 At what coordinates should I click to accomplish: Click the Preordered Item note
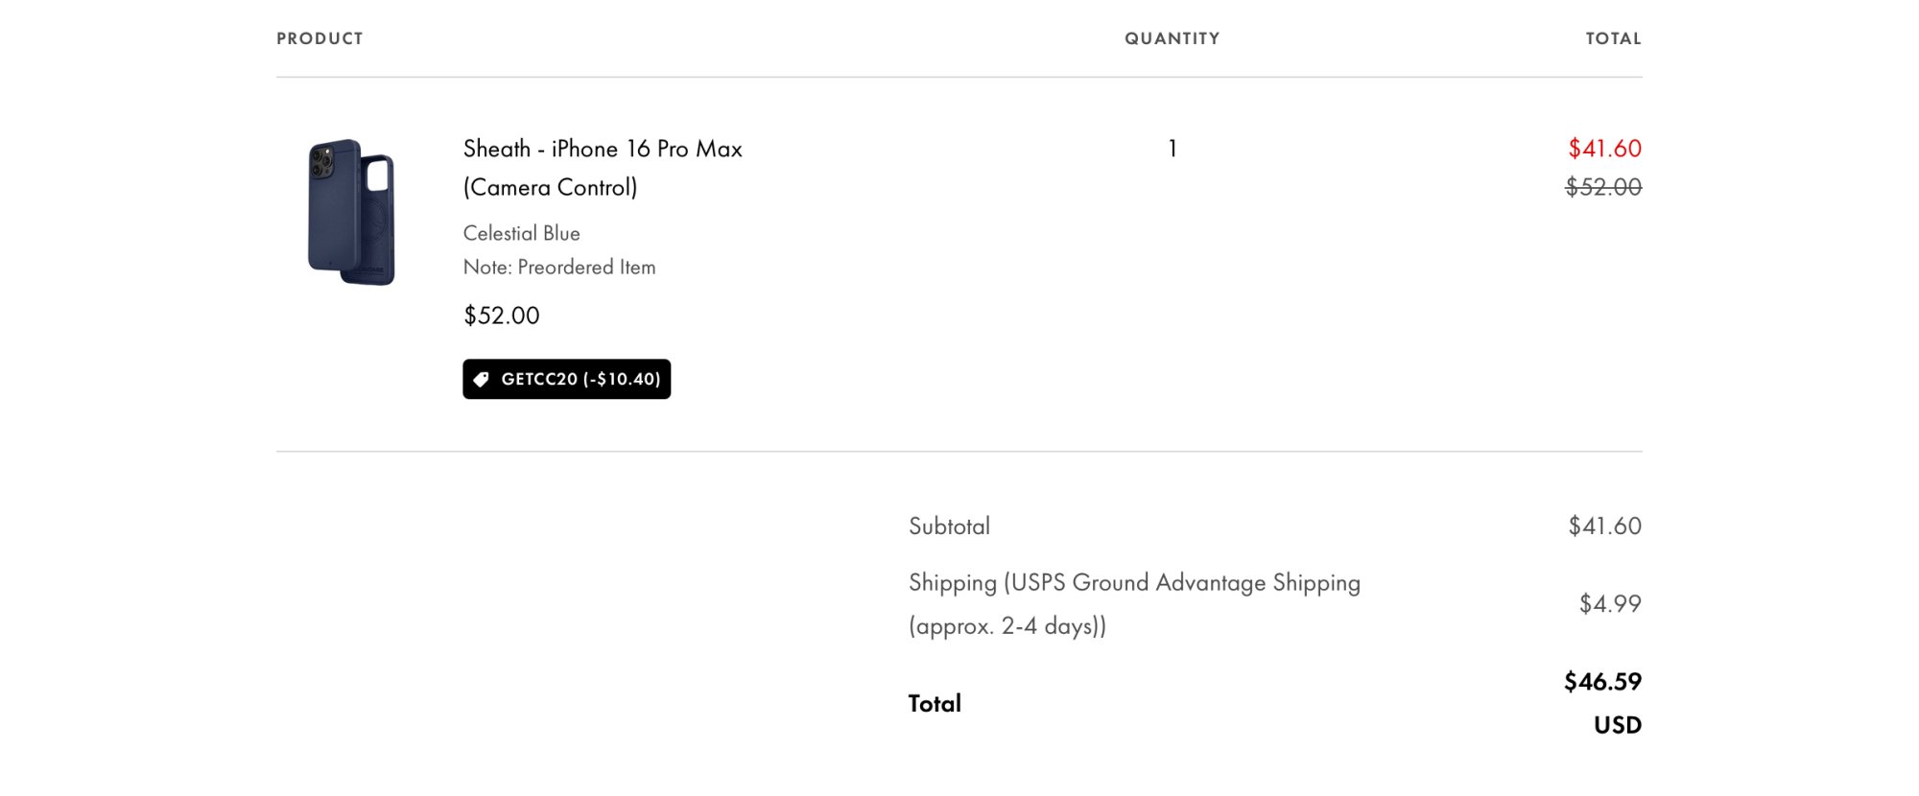tap(559, 268)
